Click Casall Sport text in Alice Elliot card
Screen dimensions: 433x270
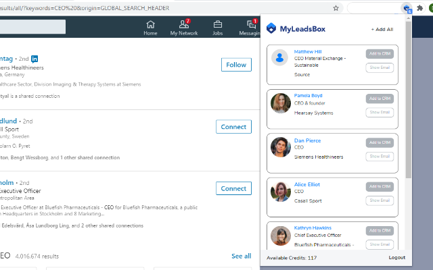308,201
